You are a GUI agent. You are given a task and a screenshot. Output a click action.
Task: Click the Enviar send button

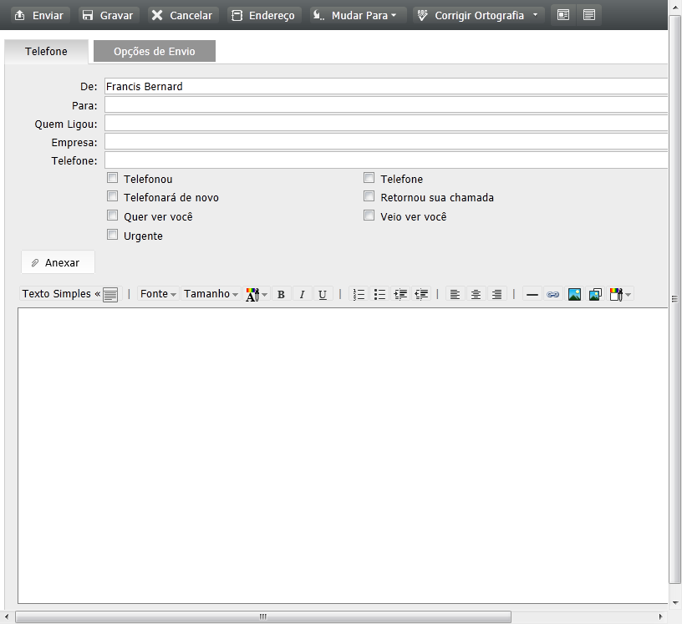coord(39,15)
